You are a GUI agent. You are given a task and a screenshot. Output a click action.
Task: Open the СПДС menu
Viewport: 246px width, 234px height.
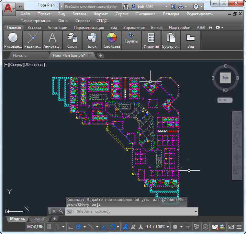pos(102,21)
